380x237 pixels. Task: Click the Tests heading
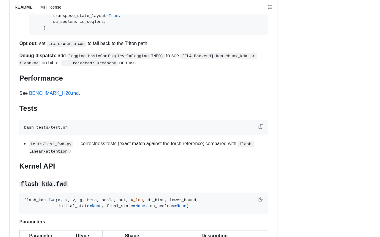(x=28, y=108)
